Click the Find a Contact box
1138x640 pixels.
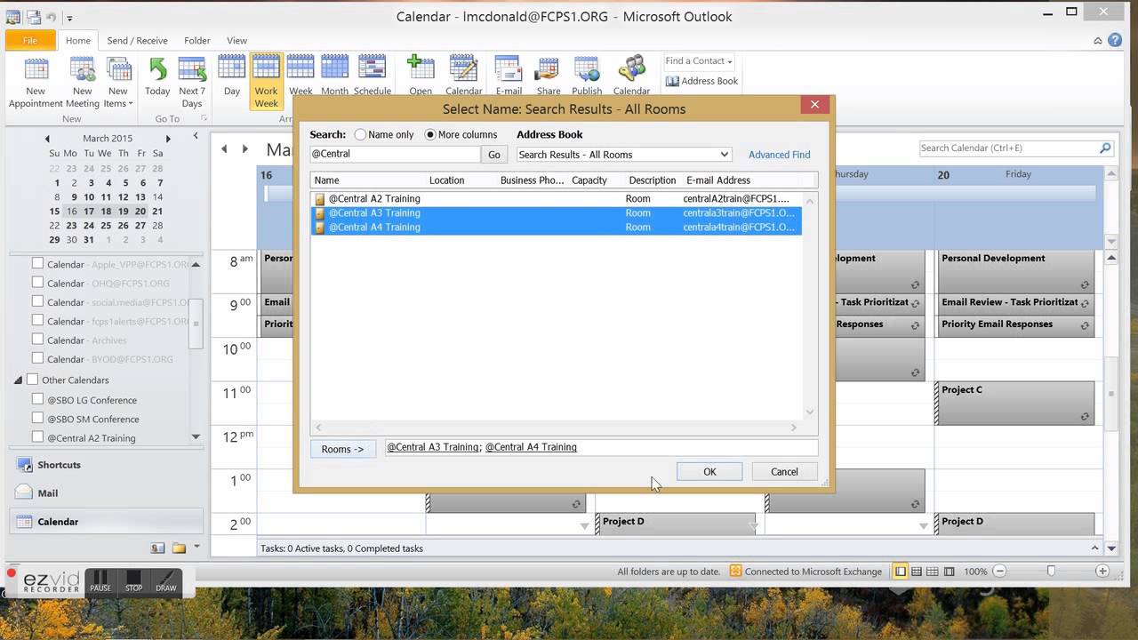point(699,60)
